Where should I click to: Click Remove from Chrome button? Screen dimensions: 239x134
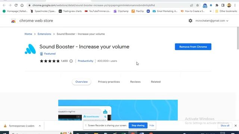point(193,47)
